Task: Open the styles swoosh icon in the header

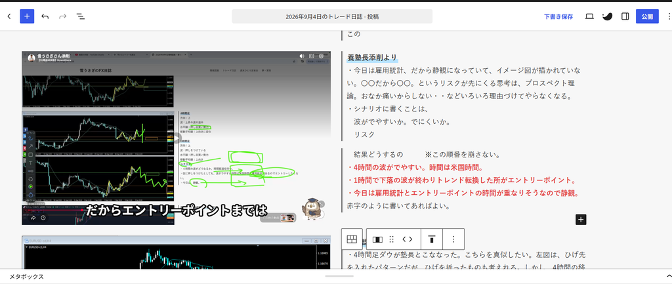Action: [x=607, y=16]
